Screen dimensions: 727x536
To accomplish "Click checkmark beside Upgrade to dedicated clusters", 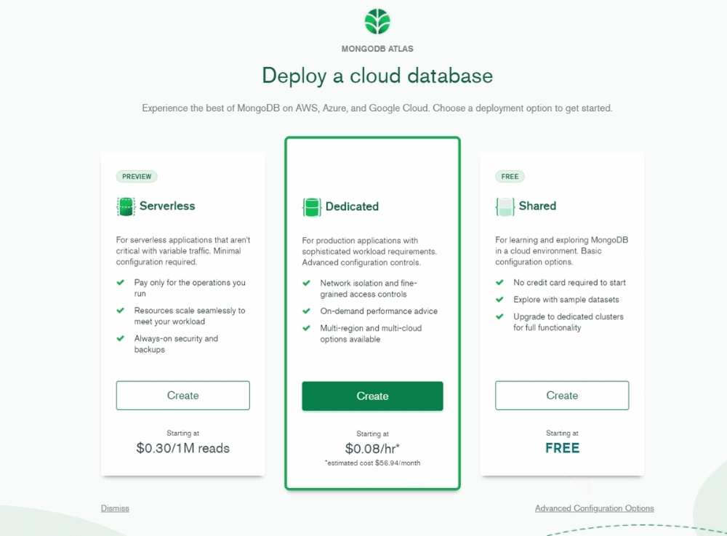I will coord(500,316).
